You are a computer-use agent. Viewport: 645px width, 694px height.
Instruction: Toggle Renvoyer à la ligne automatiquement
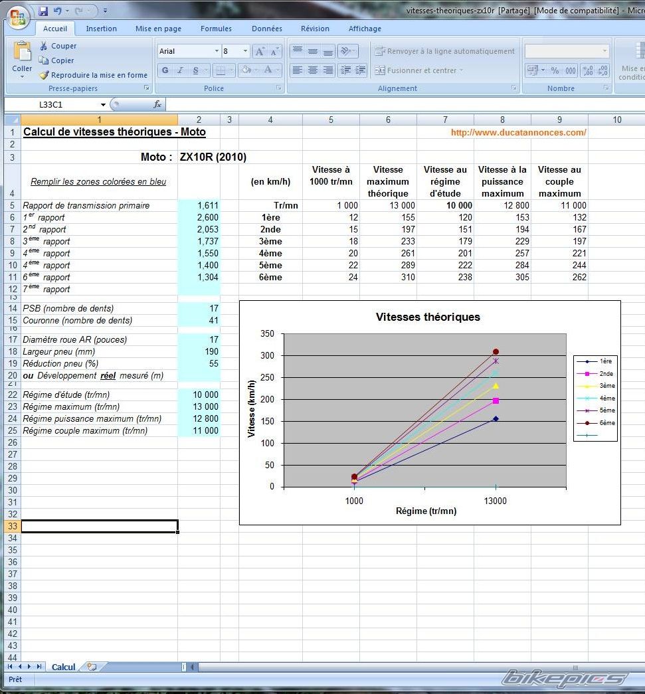(x=444, y=51)
